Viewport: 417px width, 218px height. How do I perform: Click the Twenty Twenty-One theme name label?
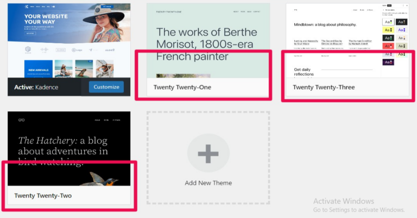click(182, 87)
